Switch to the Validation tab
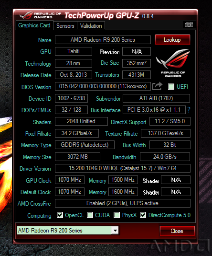This screenshot has width=212, height=256. click(x=91, y=26)
